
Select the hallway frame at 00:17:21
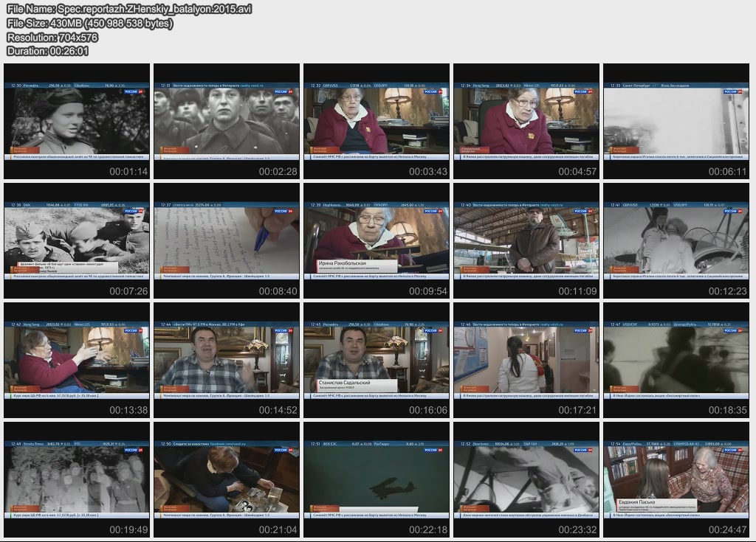526,360
